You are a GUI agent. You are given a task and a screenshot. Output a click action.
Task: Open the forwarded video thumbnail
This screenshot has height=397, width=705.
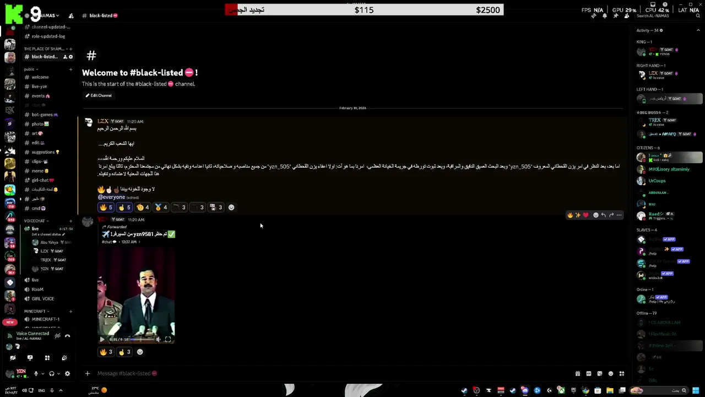tap(136, 295)
